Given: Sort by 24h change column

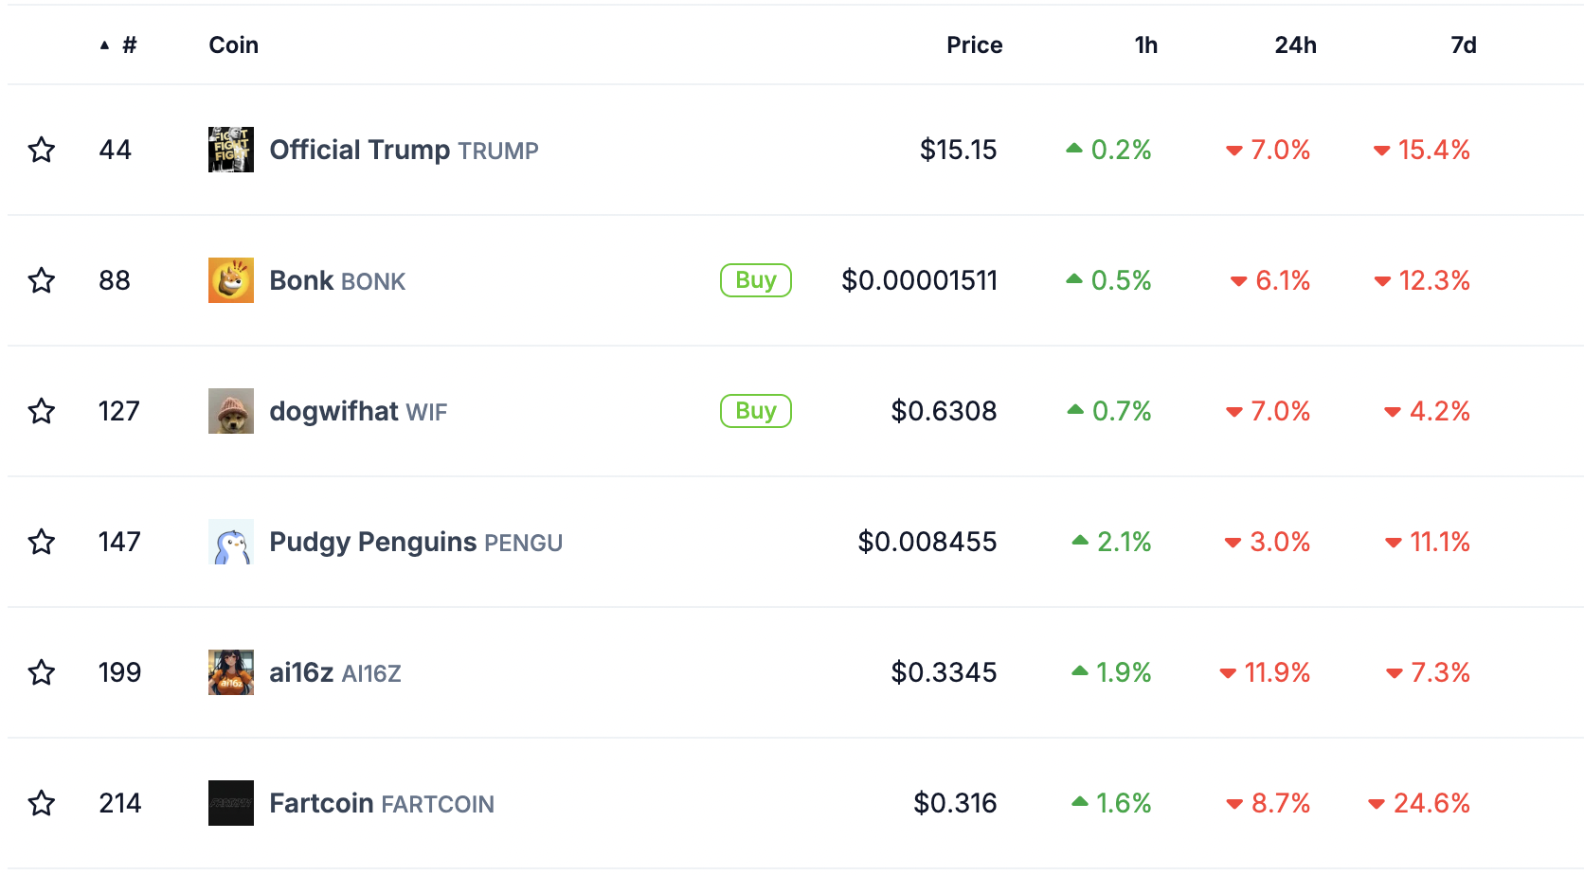Looking at the screenshot, I should (1295, 45).
